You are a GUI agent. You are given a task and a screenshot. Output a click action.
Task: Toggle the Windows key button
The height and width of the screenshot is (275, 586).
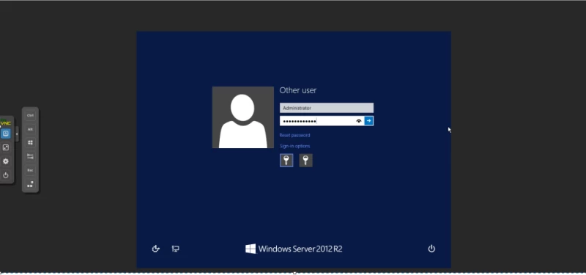(30, 142)
